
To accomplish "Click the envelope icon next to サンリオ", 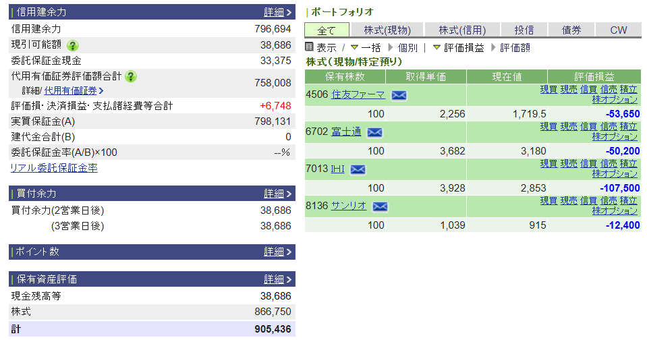I will (x=380, y=206).
